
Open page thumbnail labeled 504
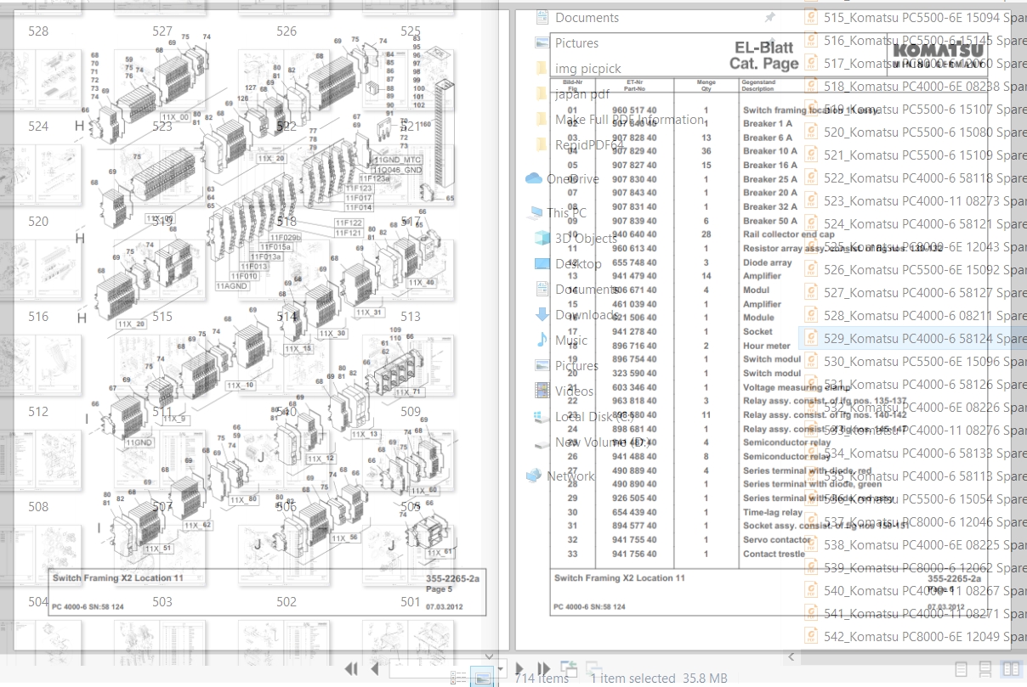click(38, 601)
